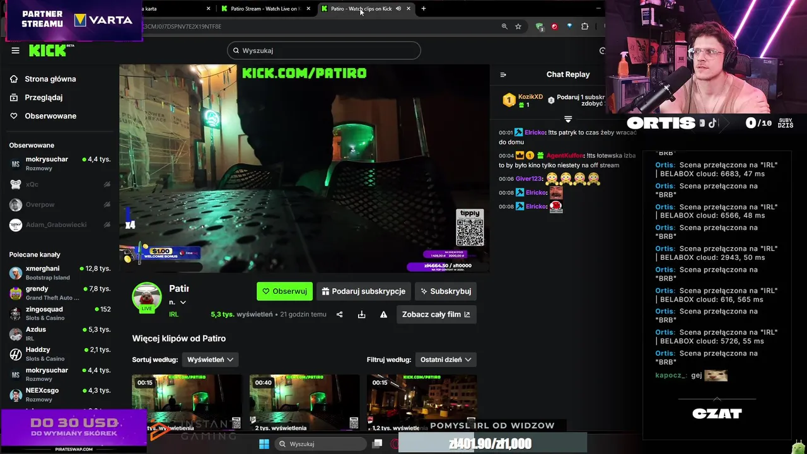807x454 pixels.
Task: Share the clip via share icon
Action: [x=339, y=314]
